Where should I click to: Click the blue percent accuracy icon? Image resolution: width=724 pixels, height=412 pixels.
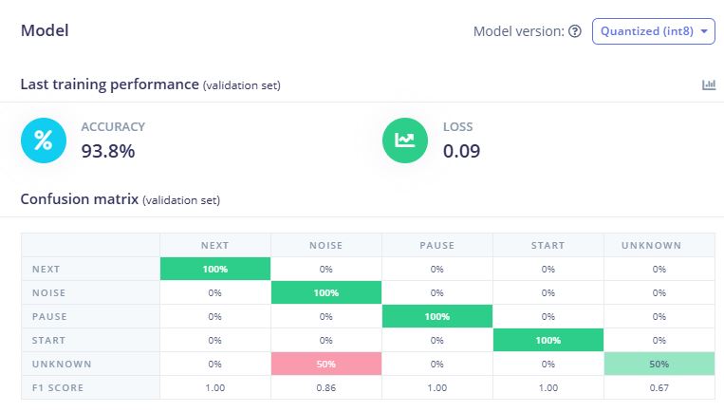point(44,140)
